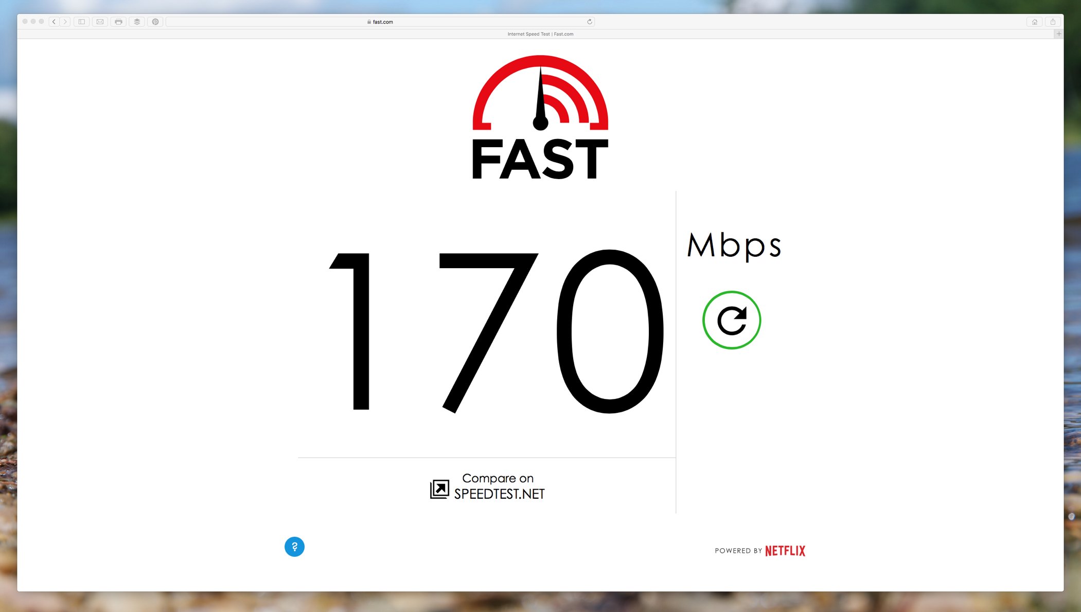The height and width of the screenshot is (612, 1081).
Task: Reload the page from the address bar
Action: [x=590, y=22]
